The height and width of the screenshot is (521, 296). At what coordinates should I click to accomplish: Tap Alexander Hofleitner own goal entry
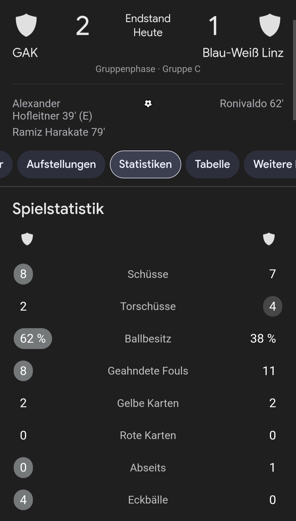pos(52,110)
